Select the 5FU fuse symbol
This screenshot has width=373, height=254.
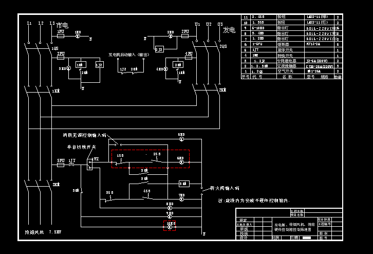61,165
